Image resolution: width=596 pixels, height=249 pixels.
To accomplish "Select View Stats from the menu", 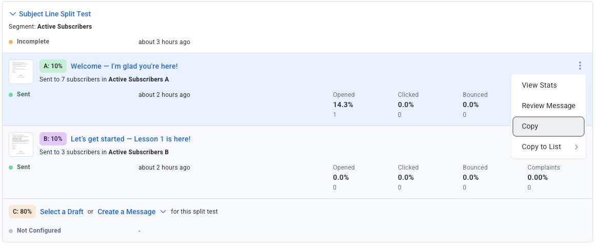I will (x=539, y=85).
